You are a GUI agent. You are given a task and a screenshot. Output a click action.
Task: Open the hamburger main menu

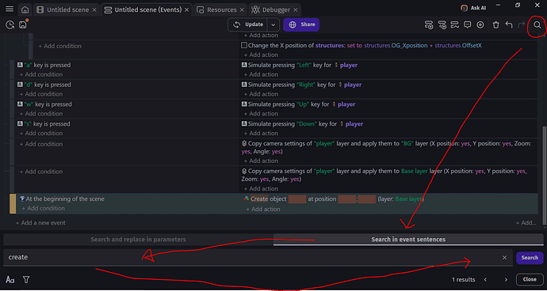click(x=10, y=9)
